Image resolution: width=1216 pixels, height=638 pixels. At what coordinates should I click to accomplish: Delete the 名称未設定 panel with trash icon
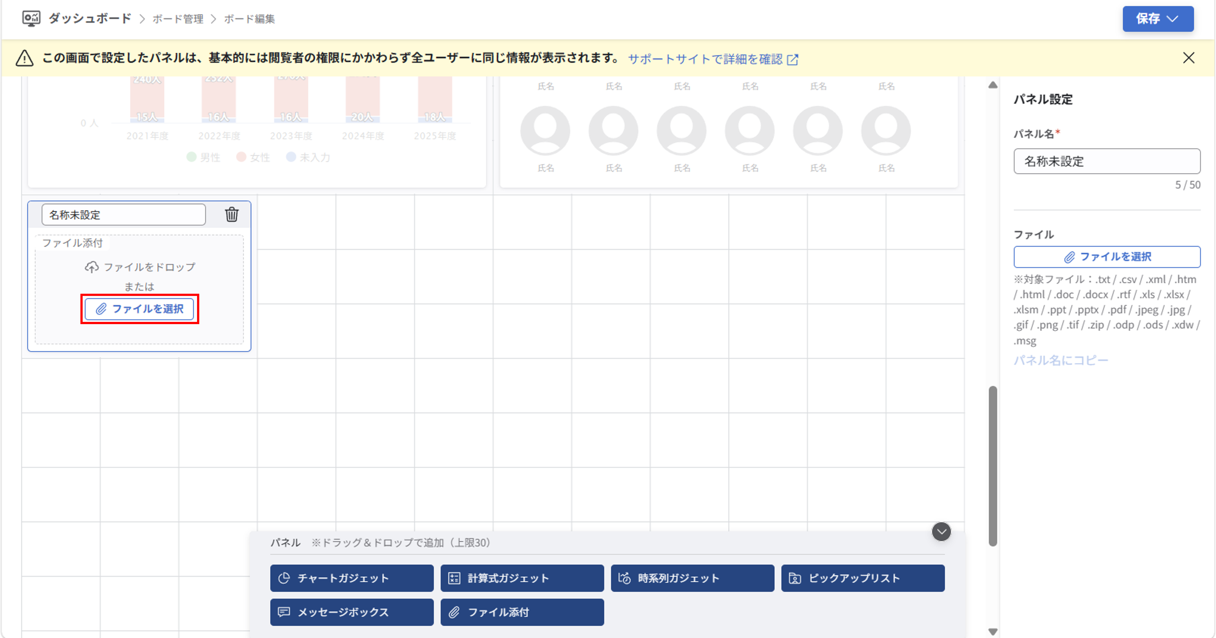coord(231,214)
